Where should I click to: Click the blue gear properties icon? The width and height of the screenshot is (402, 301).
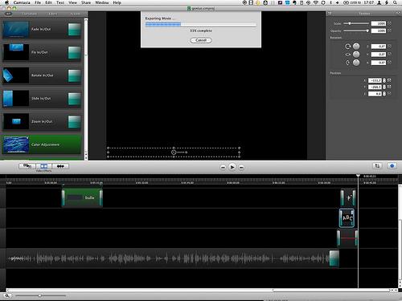point(392,166)
